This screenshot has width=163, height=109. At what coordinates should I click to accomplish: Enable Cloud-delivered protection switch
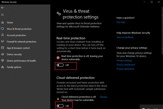click(60, 106)
